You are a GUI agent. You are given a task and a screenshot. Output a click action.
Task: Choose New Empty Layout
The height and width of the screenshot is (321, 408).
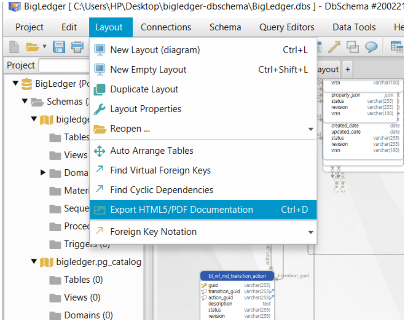pyautogui.click(x=203, y=70)
